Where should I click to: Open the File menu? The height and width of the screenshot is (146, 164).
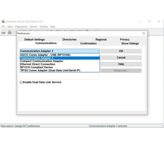coord(3,27)
